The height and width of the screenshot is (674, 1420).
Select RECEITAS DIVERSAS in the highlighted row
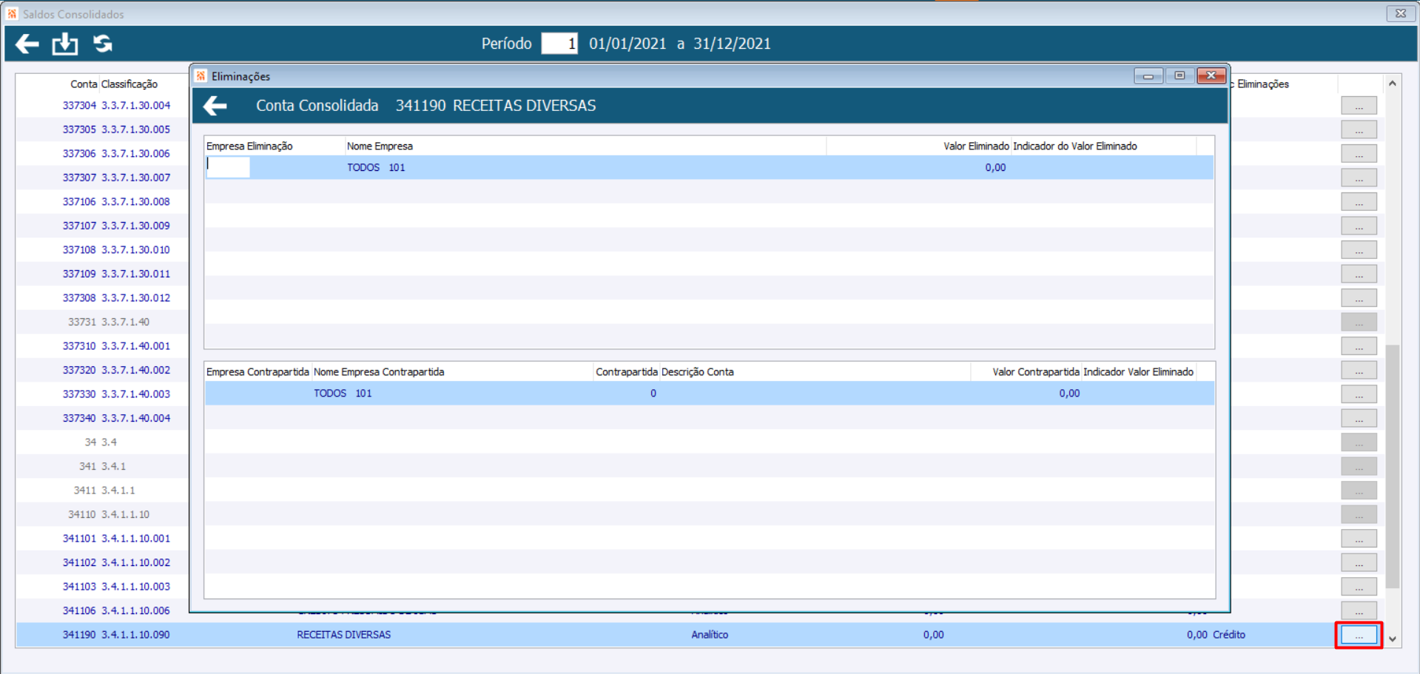343,635
